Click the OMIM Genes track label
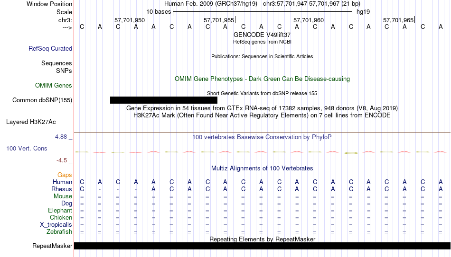 point(53,86)
